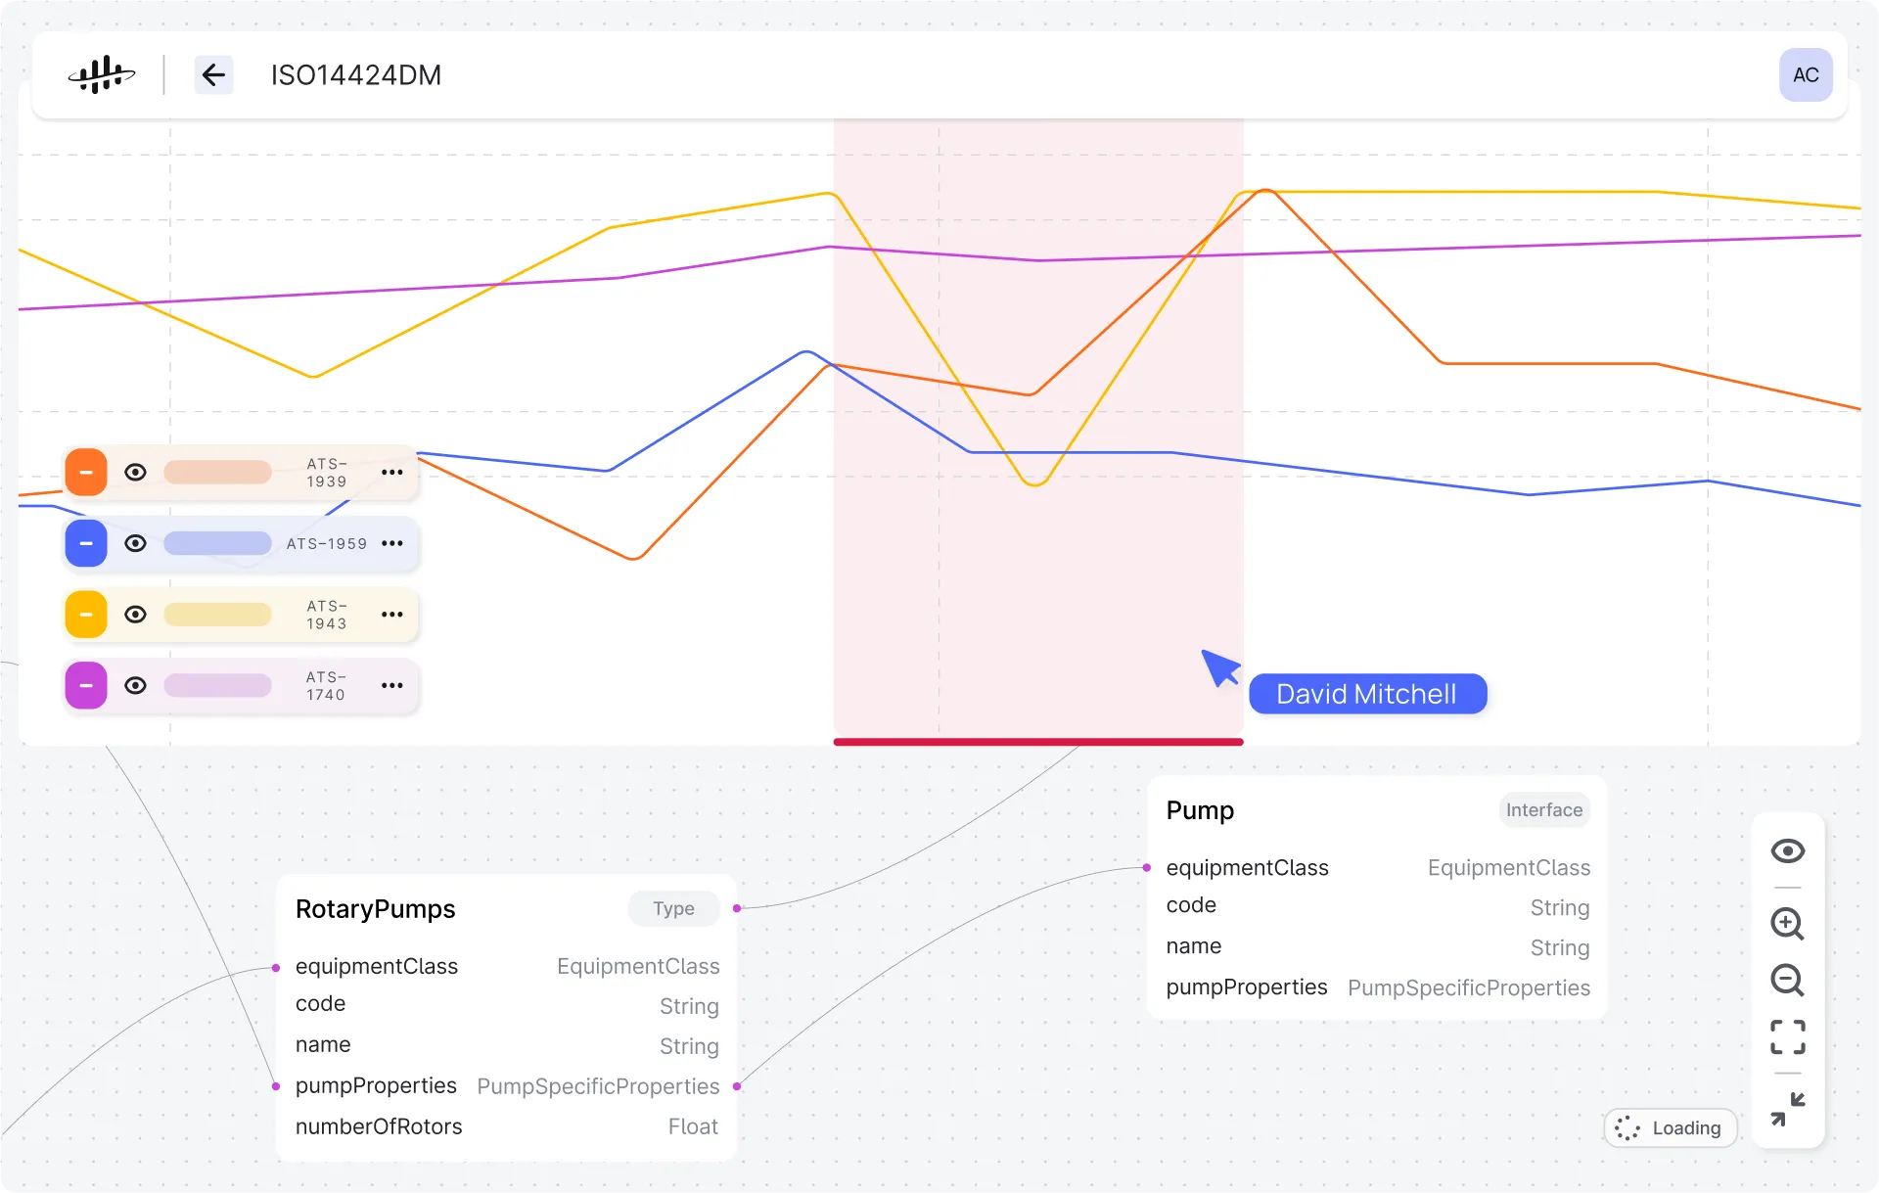Click the yellow ATS-1943 color bar

coord(217,615)
